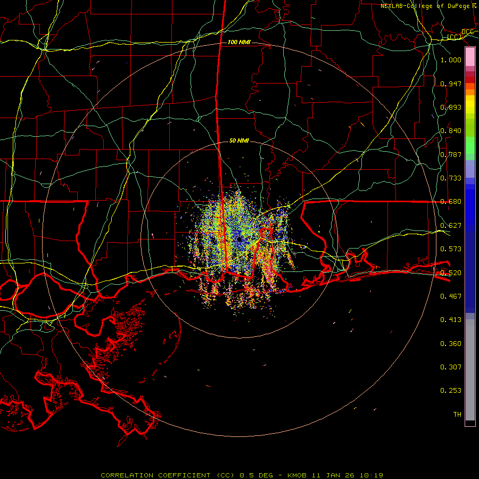Pick the red segment of the color bar
Screen dimensions: 479x479
[x=470, y=79]
